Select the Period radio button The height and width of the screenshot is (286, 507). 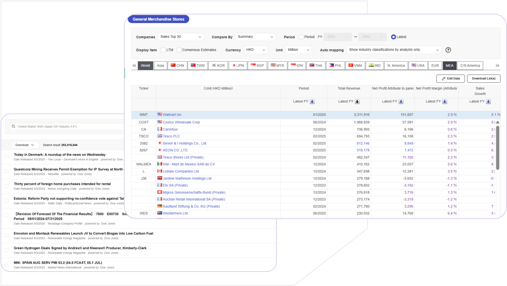pyautogui.click(x=301, y=37)
